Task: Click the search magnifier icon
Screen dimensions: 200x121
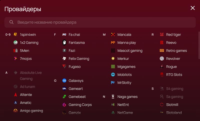Action: [11, 22]
